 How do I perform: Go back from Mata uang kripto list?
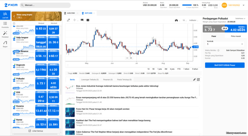(x=14, y=16)
